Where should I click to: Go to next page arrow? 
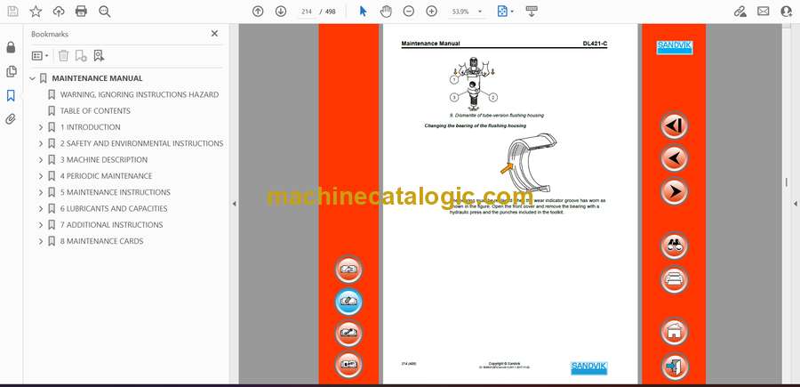281,12
